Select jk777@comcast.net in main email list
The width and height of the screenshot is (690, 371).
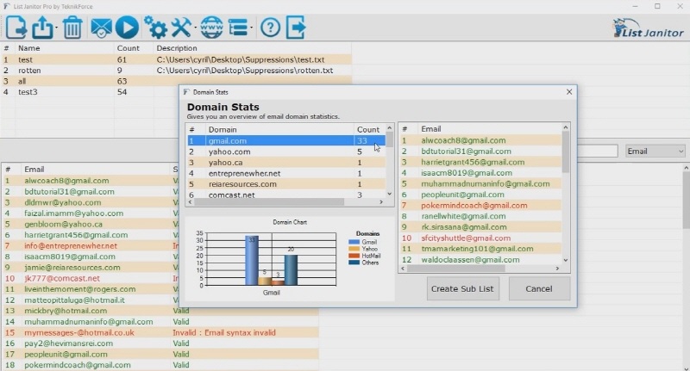click(62, 278)
